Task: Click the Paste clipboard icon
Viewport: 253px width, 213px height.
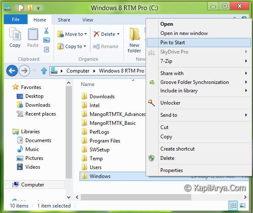Action: [x=33, y=34]
